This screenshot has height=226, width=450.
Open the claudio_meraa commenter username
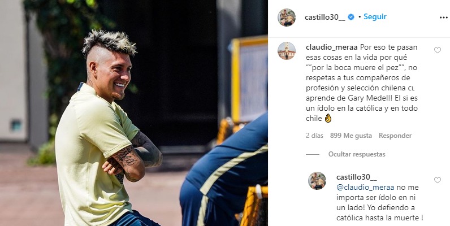332,47
